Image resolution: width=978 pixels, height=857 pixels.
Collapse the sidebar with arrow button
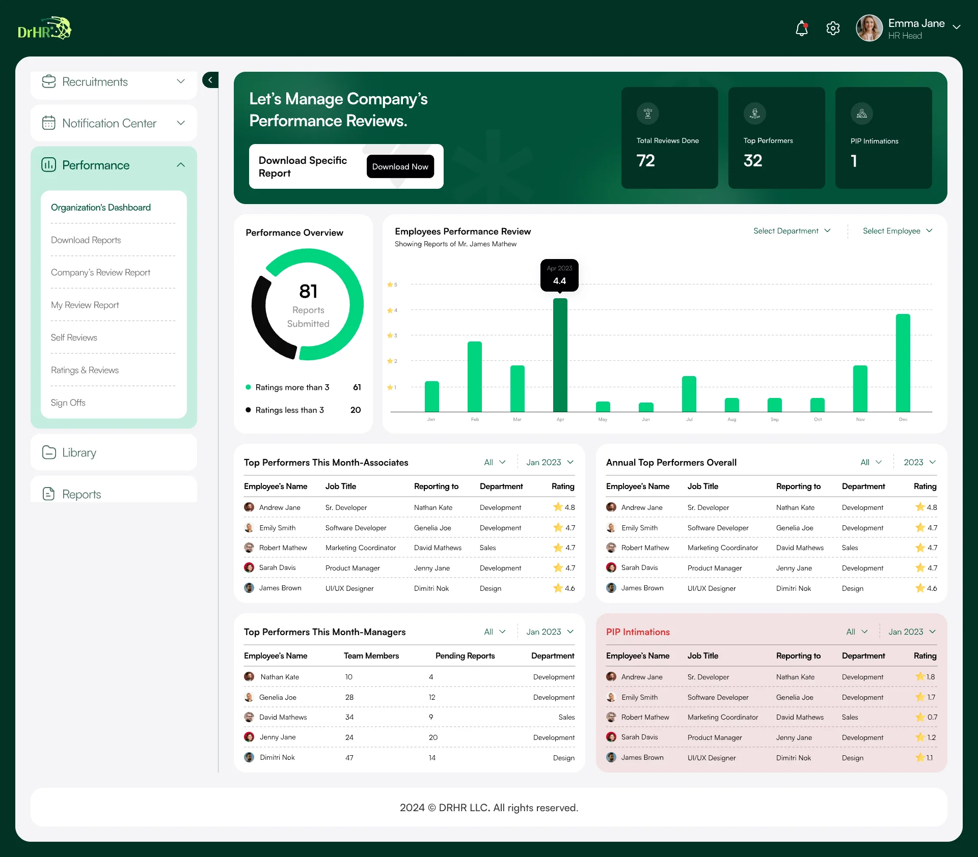coord(210,80)
